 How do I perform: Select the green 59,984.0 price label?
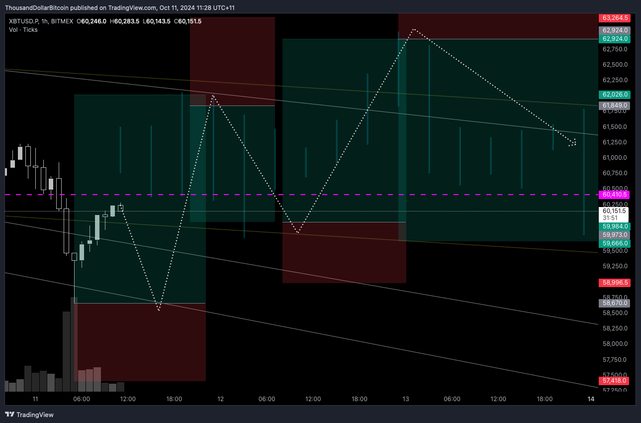click(x=616, y=226)
